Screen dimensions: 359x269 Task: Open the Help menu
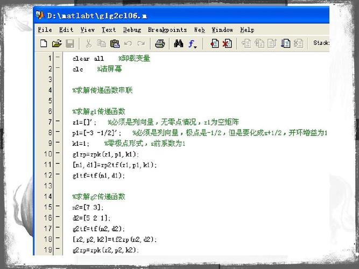click(247, 30)
